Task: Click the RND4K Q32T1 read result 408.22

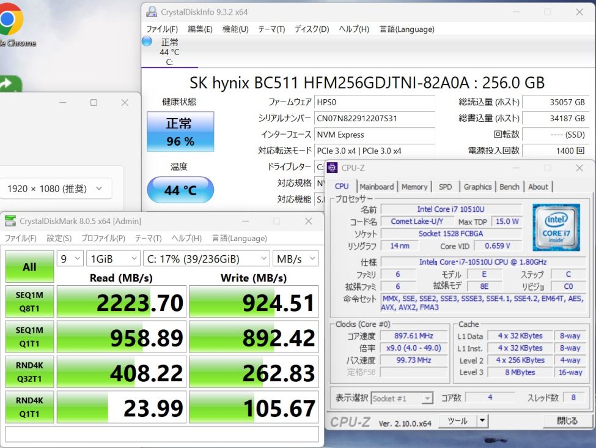Action: pyautogui.click(x=122, y=372)
